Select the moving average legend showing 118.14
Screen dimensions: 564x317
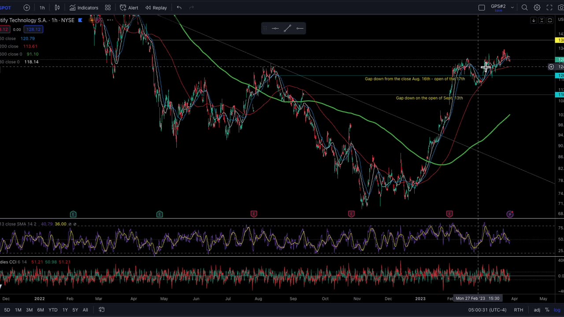tap(19, 62)
